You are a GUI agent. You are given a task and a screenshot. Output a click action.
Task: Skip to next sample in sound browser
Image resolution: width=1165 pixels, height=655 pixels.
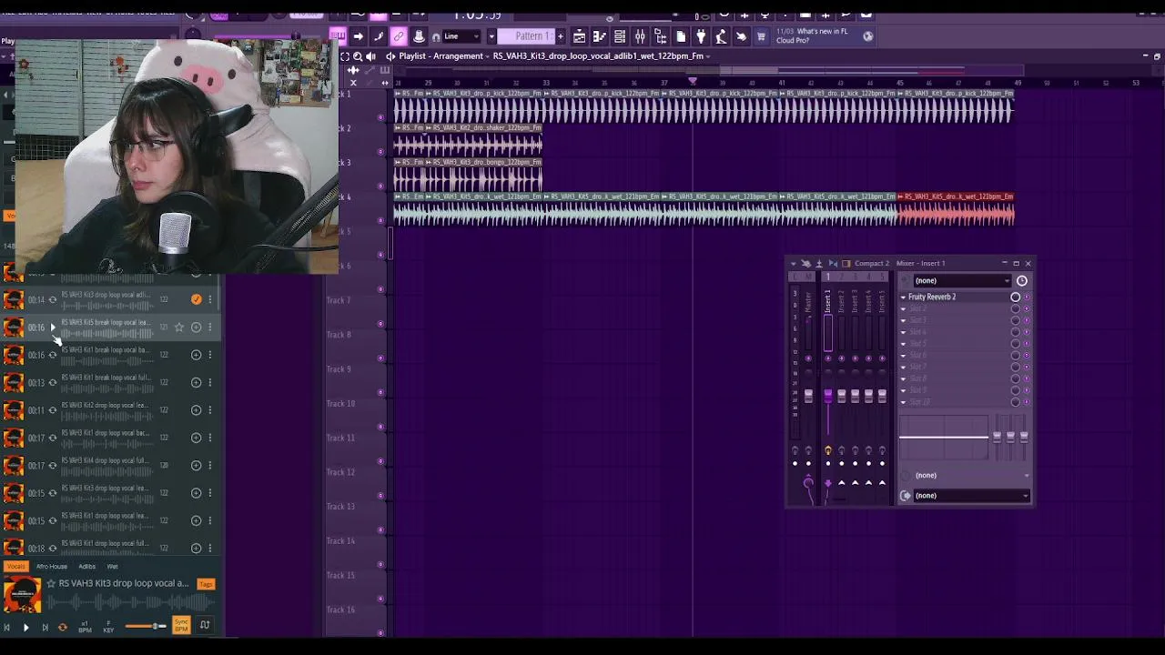coord(45,627)
